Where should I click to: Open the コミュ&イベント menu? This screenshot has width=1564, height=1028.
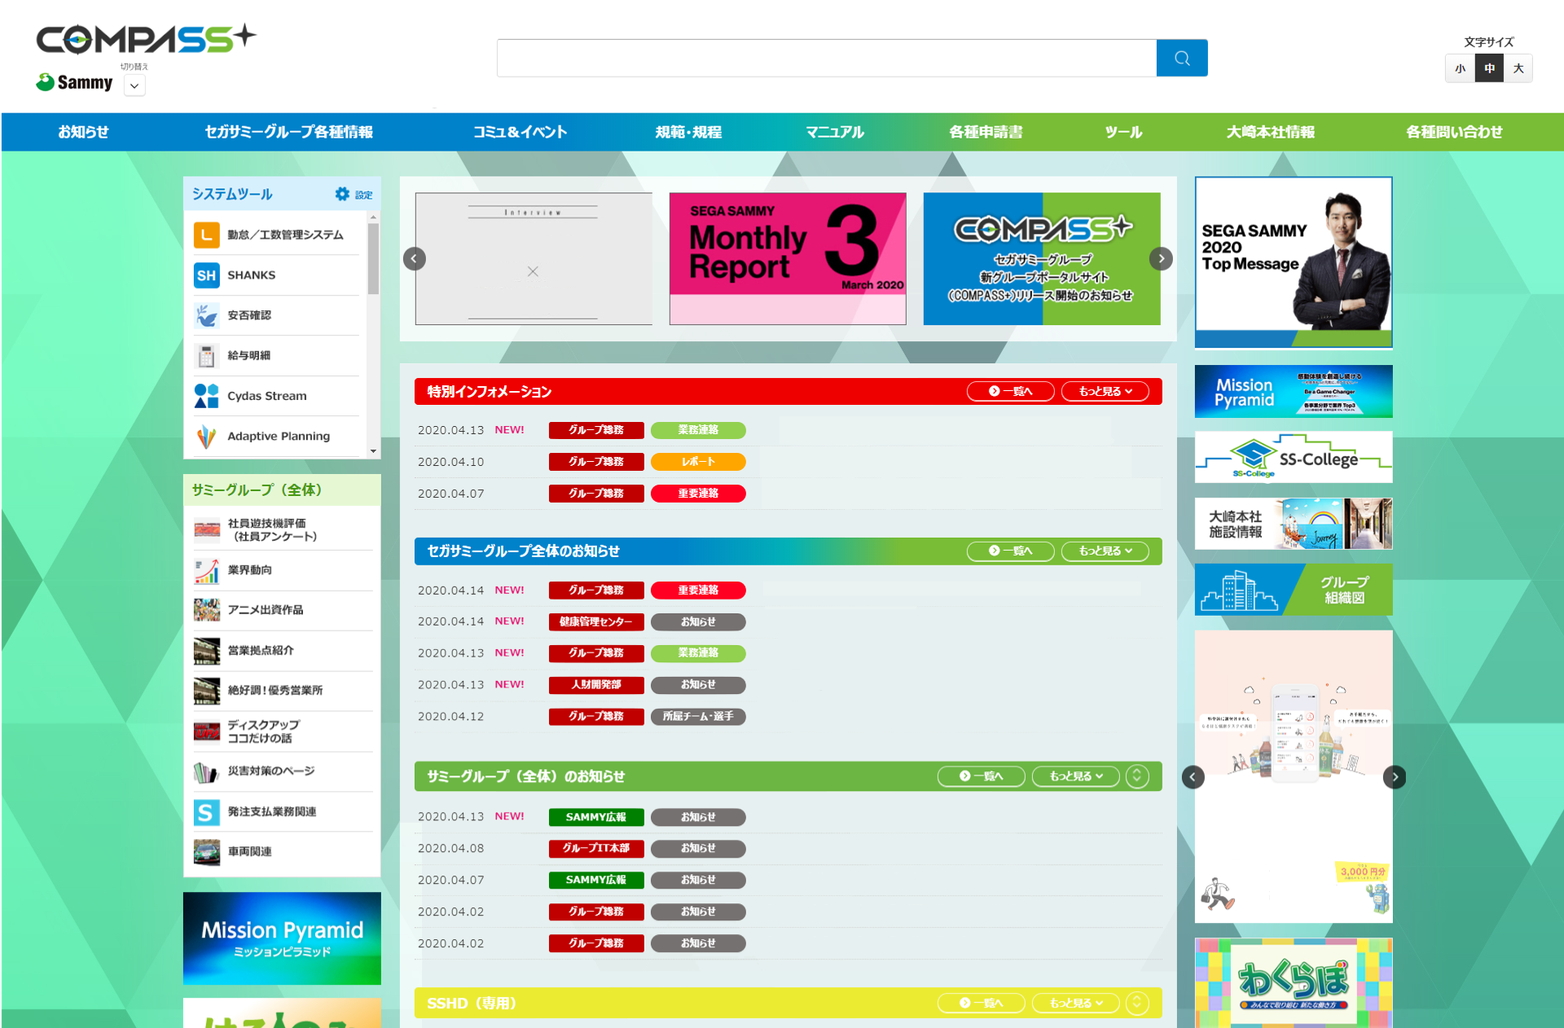tap(520, 132)
